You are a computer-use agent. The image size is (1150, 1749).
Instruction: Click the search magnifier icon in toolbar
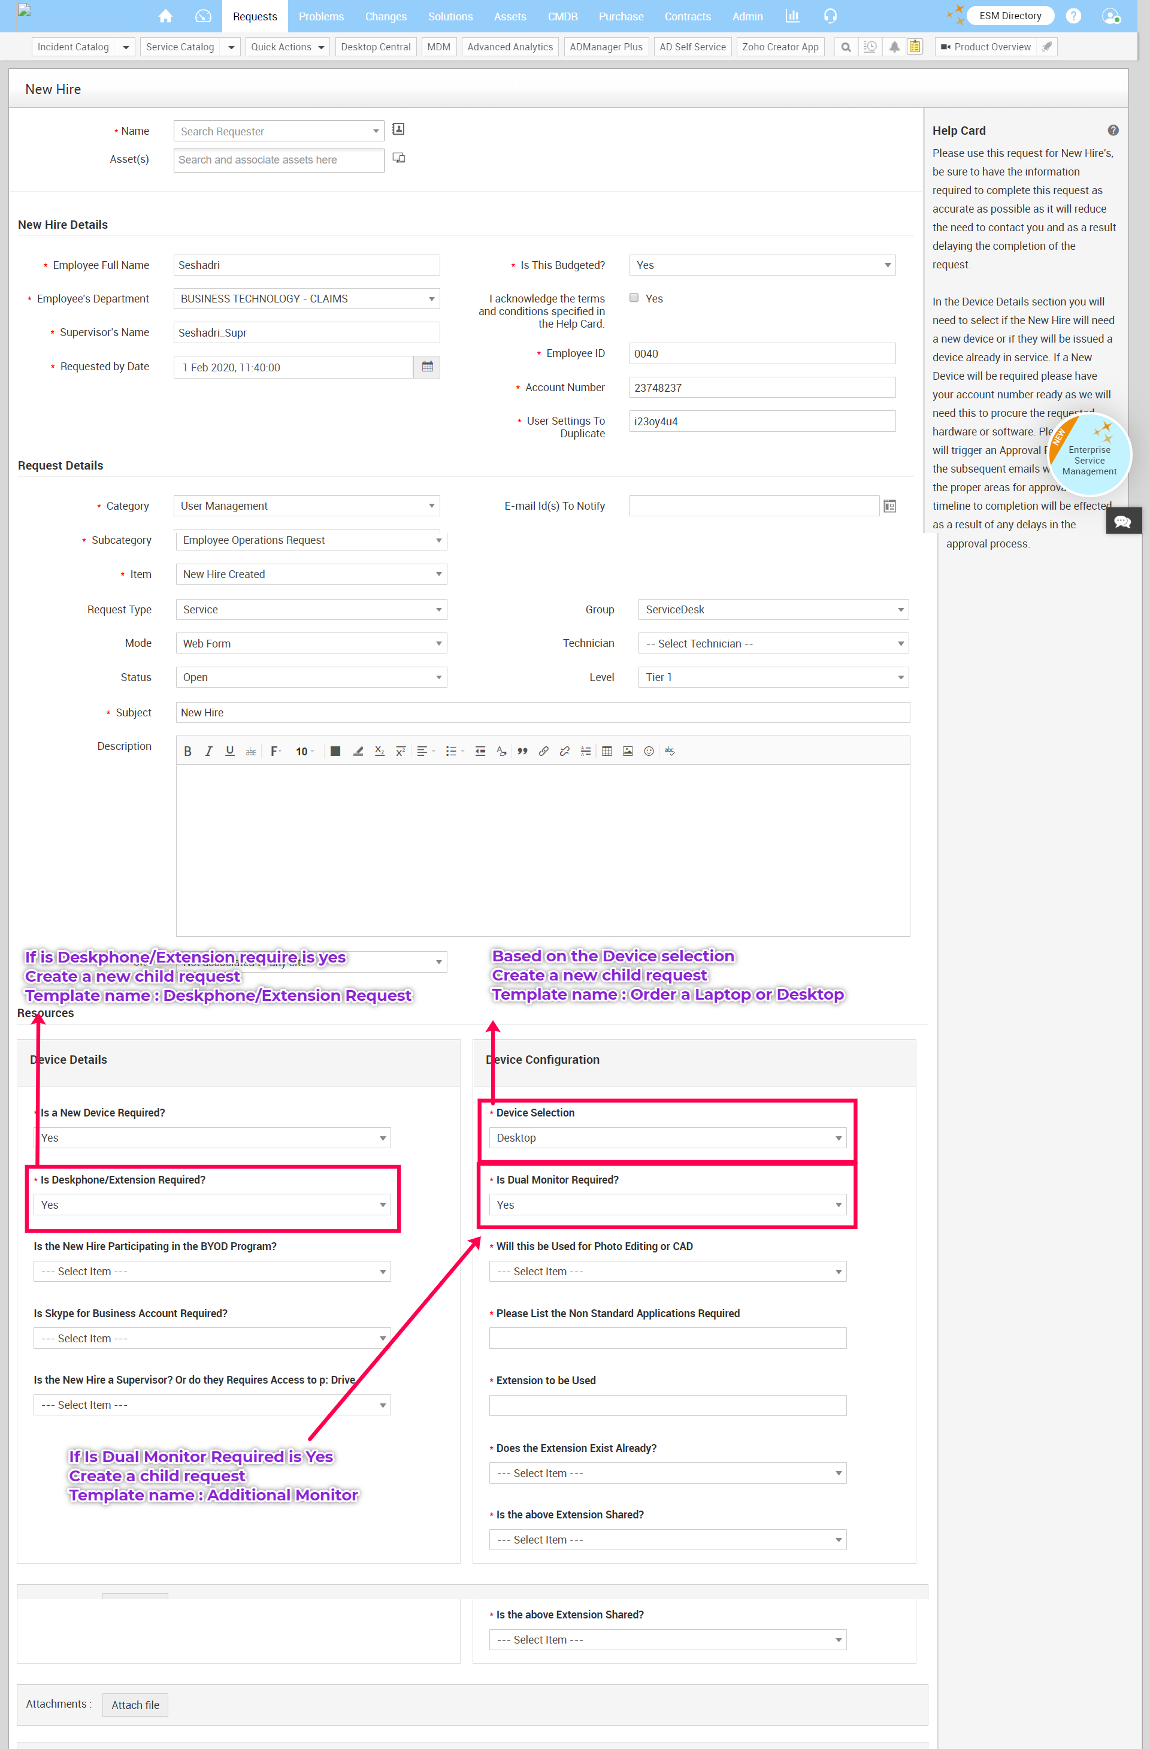(x=846, y=47)
